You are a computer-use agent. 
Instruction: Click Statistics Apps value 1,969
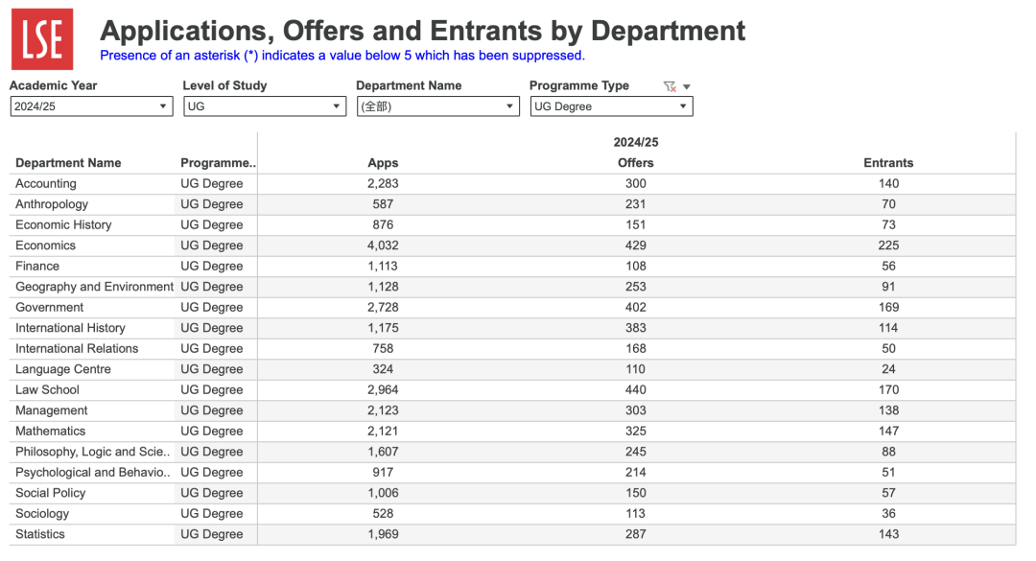pos(383,534)
